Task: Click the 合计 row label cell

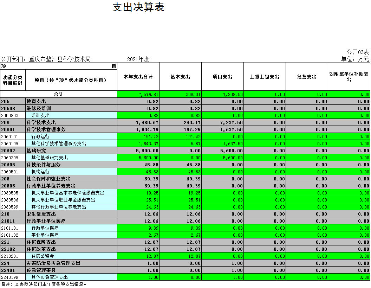Action: point(58,94)
